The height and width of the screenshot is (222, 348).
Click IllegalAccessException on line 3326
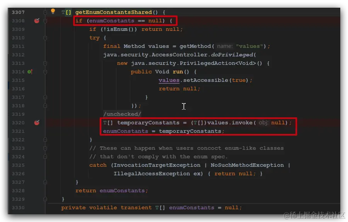coord(151,174)
